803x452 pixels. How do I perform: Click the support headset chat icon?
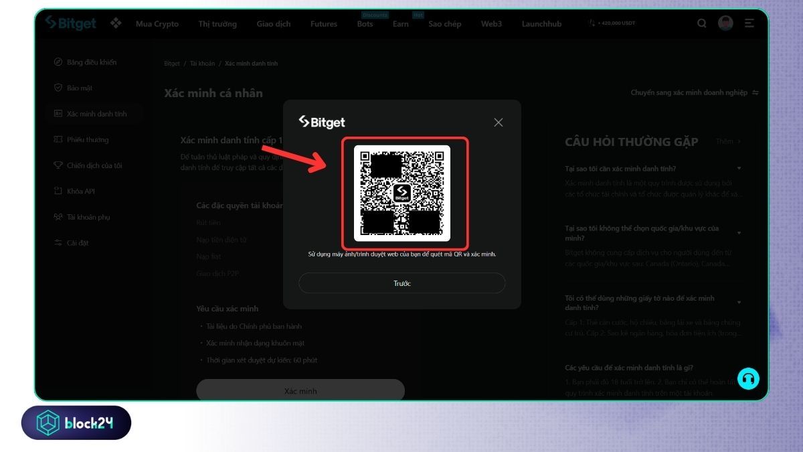748,379
